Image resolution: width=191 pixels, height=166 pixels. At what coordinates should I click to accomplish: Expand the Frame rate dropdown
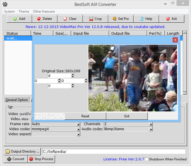(78, 124)
